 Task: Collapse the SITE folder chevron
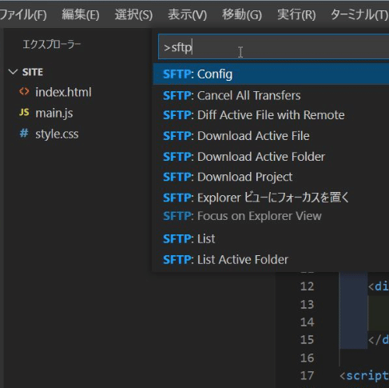tap(13, 72)
